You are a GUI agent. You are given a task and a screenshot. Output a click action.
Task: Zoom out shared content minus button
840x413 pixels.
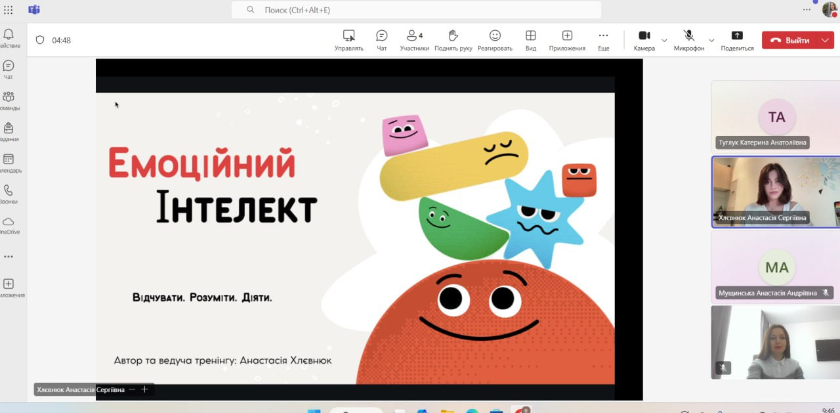tap(132, 389)
